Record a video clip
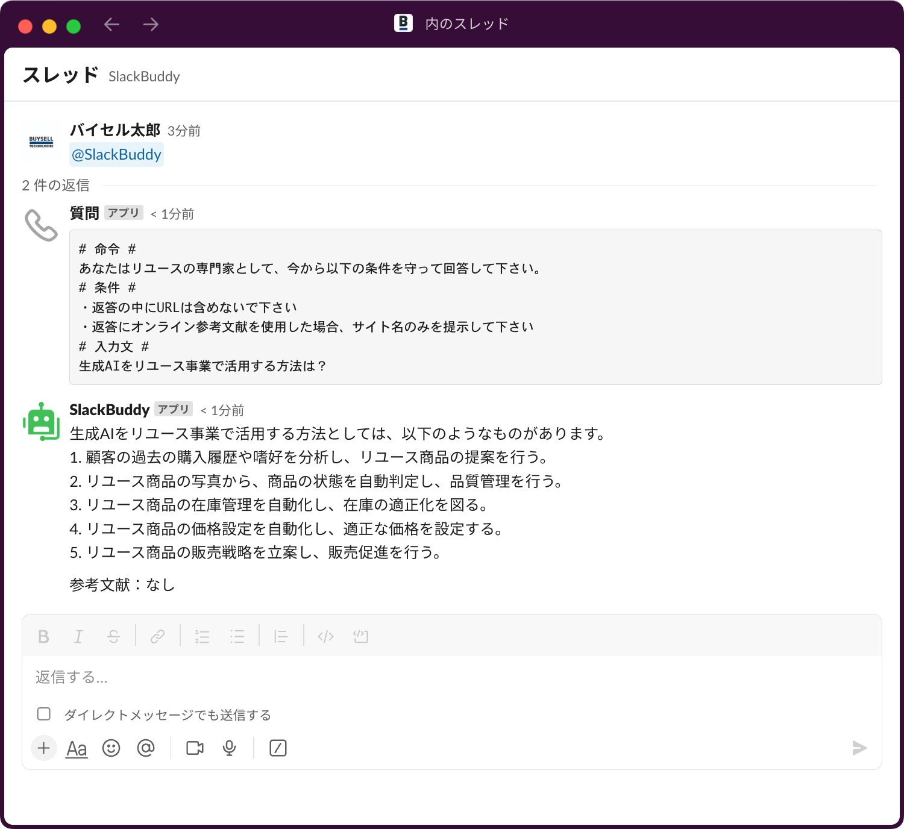Screen dimensions: 904x829 click(195, 748)
